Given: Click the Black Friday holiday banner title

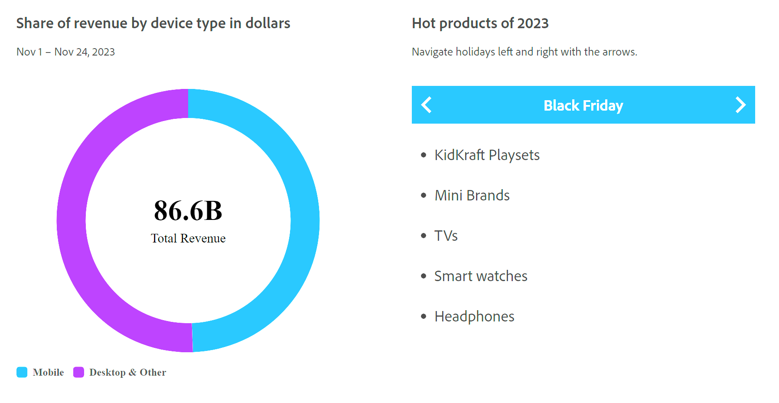Looking at the screenshot, I should [583, 105].
